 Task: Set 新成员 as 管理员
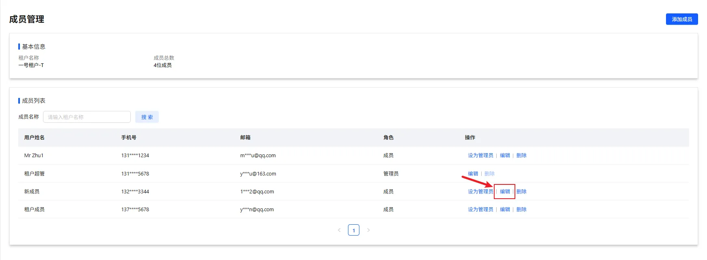tap(480, 192)
